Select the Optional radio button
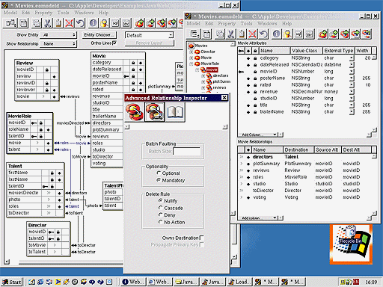 159,173
